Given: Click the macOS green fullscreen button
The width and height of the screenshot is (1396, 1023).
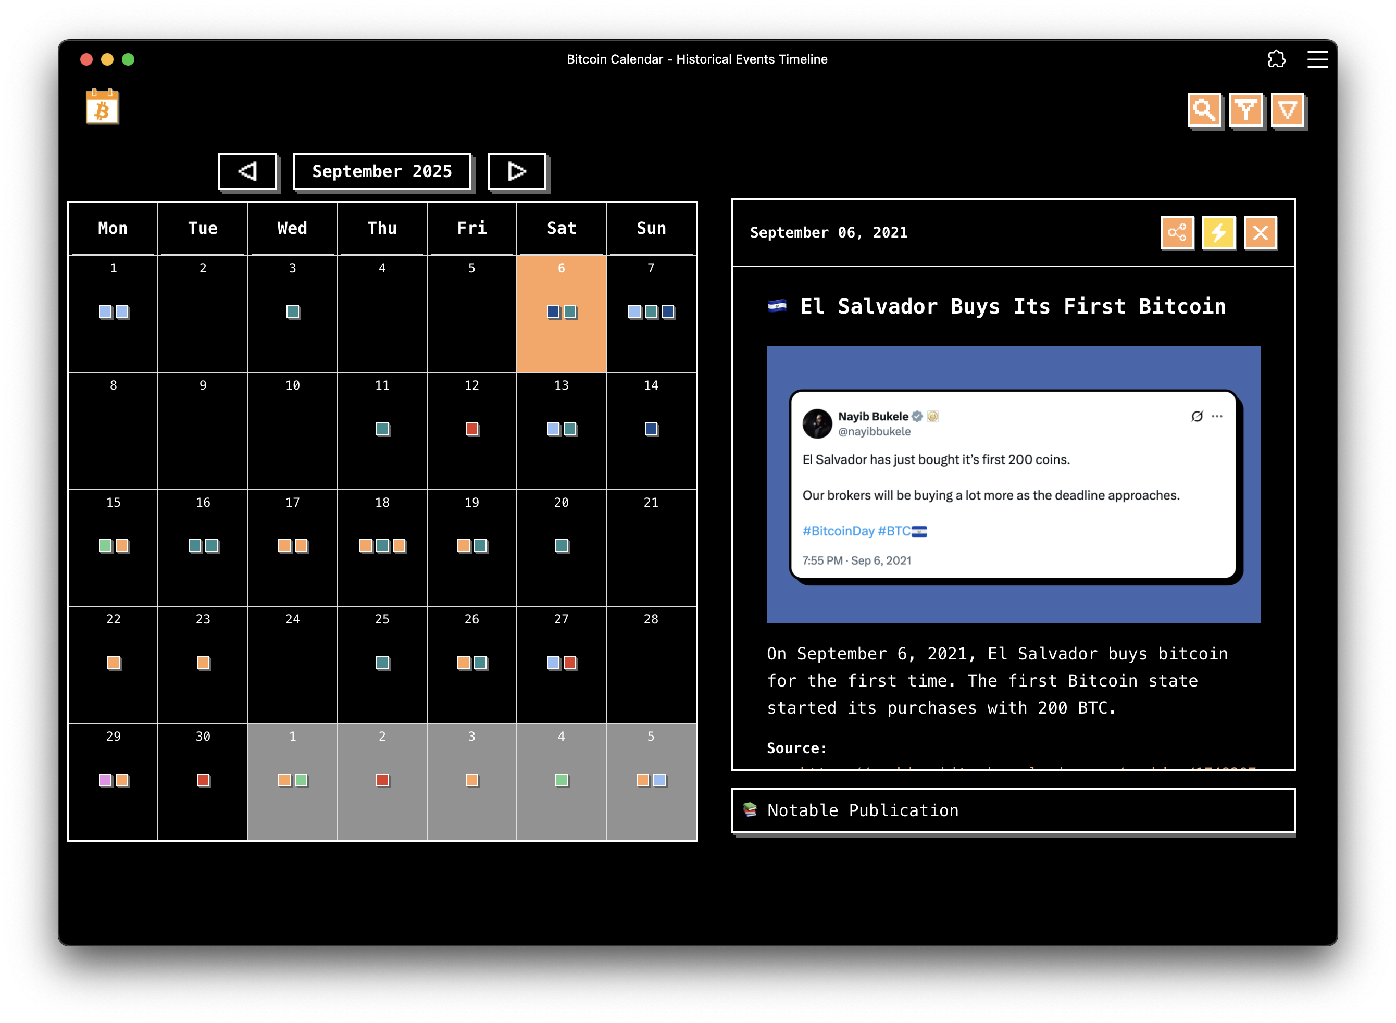Looking at the screenshot, I should [x=128, y=59].
